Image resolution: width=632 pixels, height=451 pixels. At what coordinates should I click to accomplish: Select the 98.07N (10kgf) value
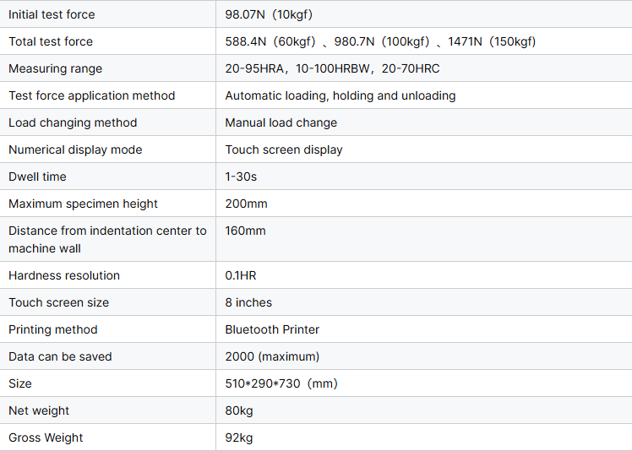pos(270,14)
